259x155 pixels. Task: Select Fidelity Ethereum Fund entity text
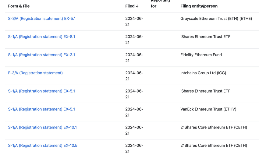[x=201, y=55]
